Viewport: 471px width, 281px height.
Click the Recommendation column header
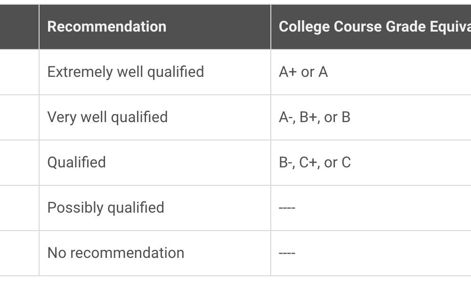[154, 27]
